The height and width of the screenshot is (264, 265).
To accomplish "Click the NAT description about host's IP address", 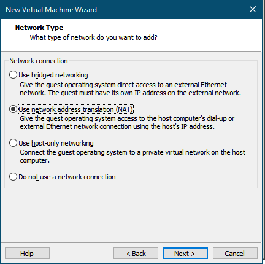I will (127, 123).
